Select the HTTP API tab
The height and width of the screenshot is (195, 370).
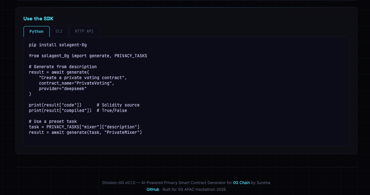pyautogui.click(x=84, y=32)
